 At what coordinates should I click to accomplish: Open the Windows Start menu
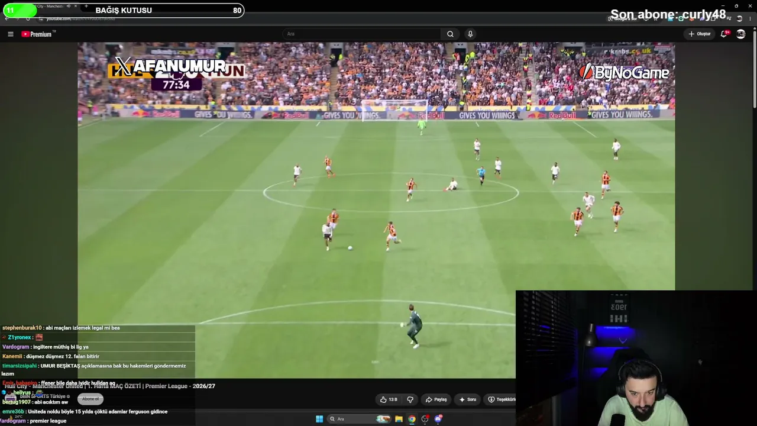click(x=319, y=419)
